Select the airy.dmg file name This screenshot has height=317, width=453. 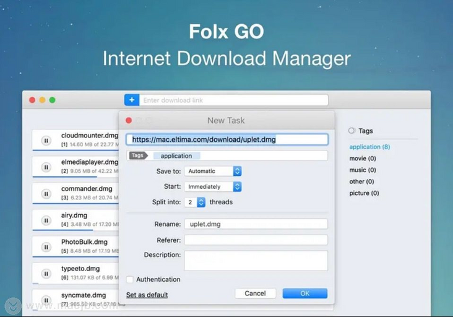click(x=74, y=215)
